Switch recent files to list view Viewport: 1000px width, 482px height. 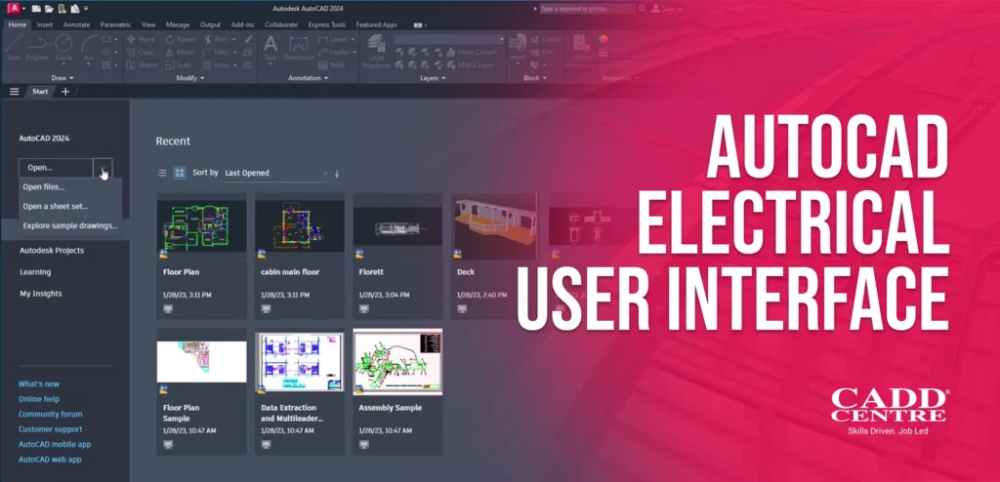(x=162, y=173)
